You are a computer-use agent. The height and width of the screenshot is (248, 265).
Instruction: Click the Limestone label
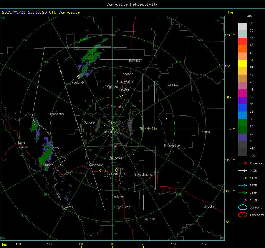[x=56, y=114]
